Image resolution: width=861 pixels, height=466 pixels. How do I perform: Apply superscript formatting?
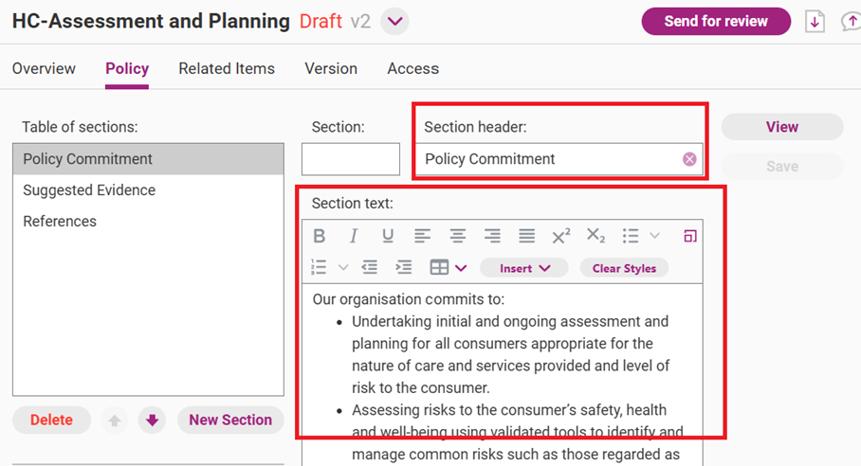point(561,237)
